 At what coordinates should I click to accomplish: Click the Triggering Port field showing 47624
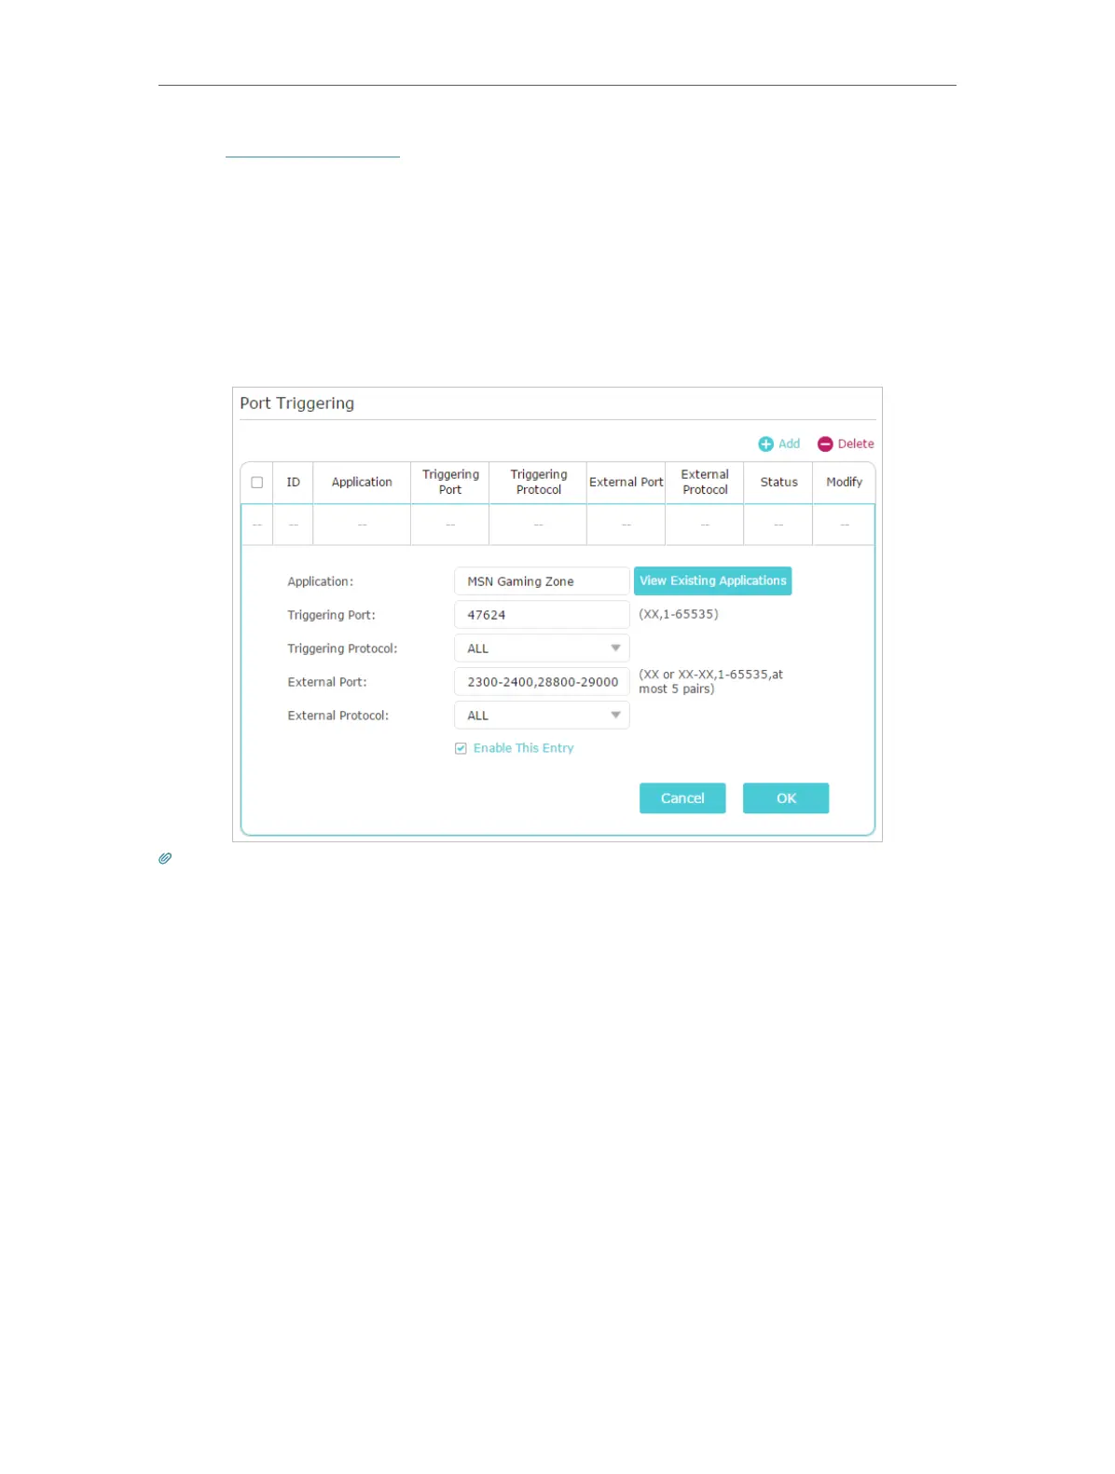pyautogui.click(x=542, y=615)
